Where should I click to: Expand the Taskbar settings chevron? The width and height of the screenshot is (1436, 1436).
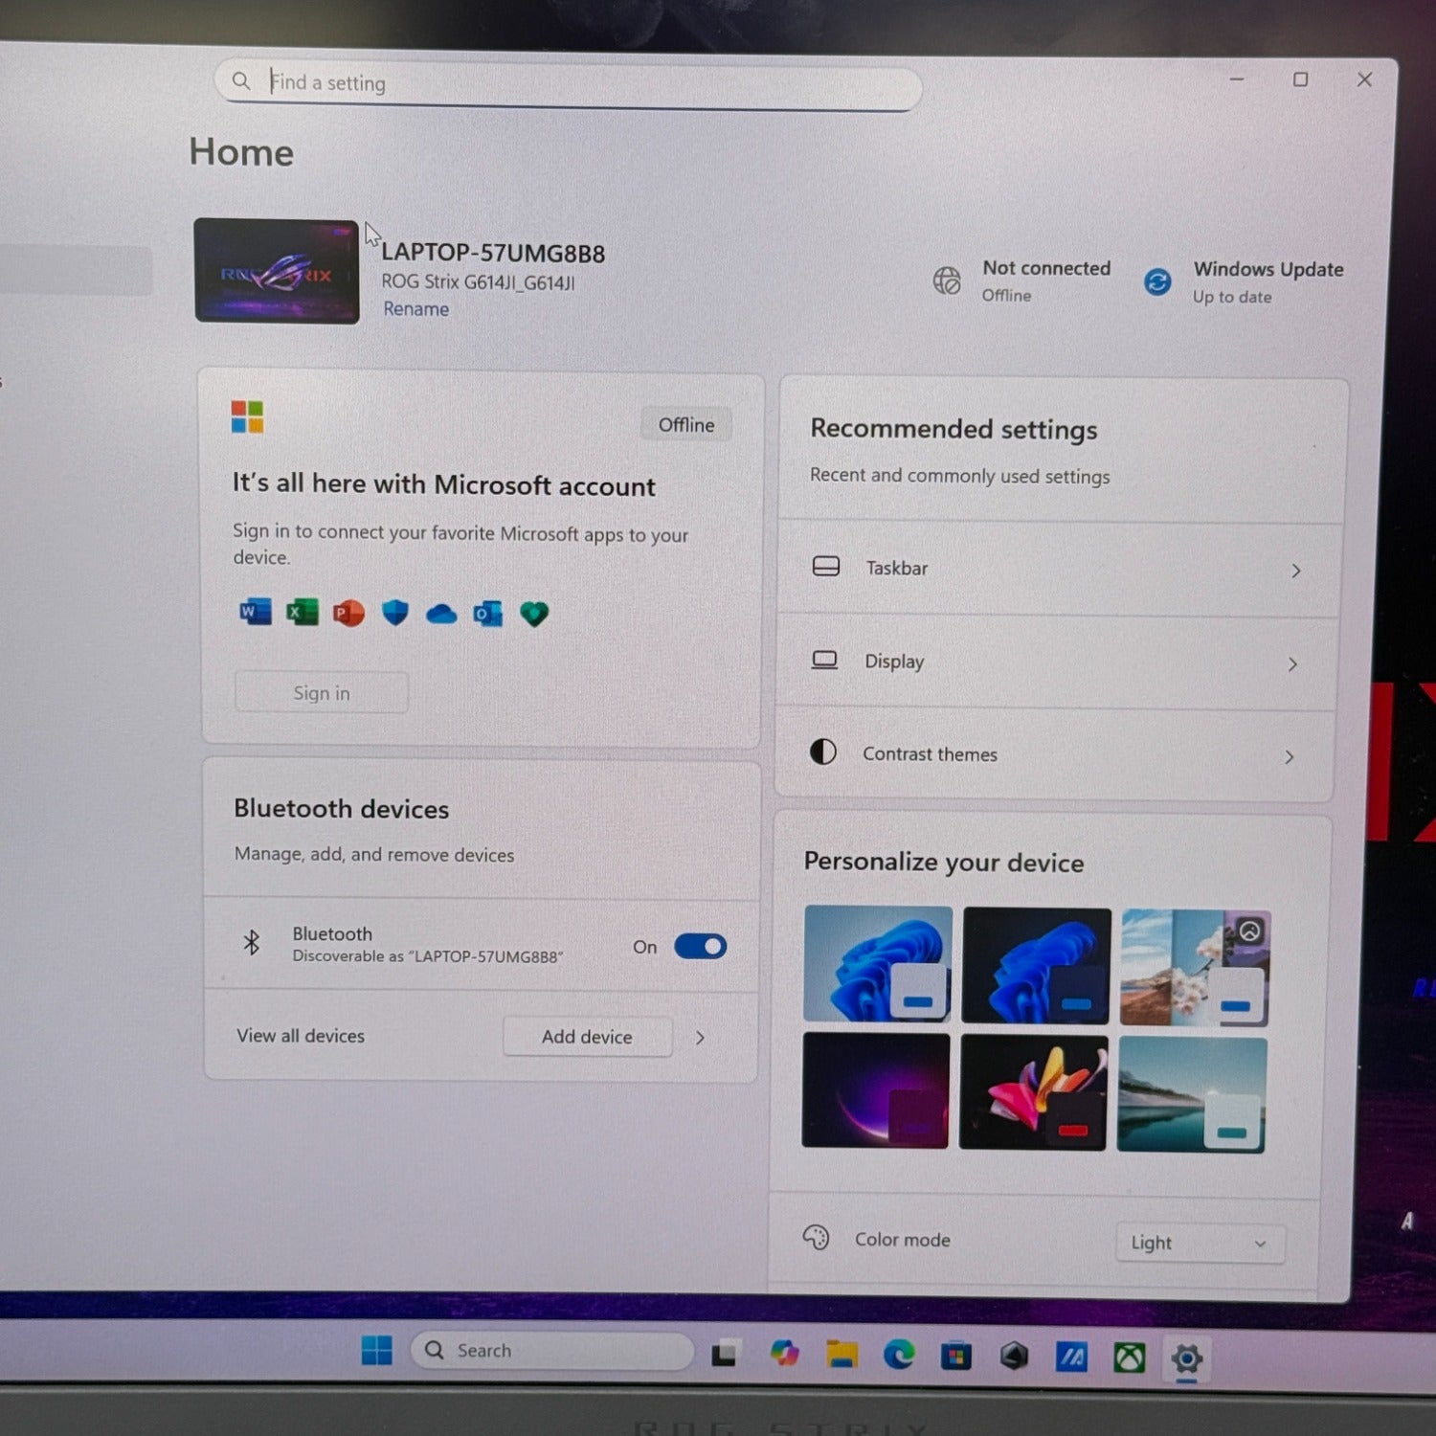click(x=1295, y=571)
